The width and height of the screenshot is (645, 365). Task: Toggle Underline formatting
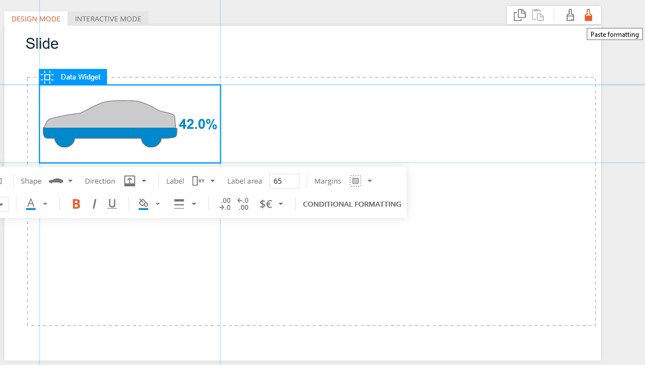click(112, 204)
